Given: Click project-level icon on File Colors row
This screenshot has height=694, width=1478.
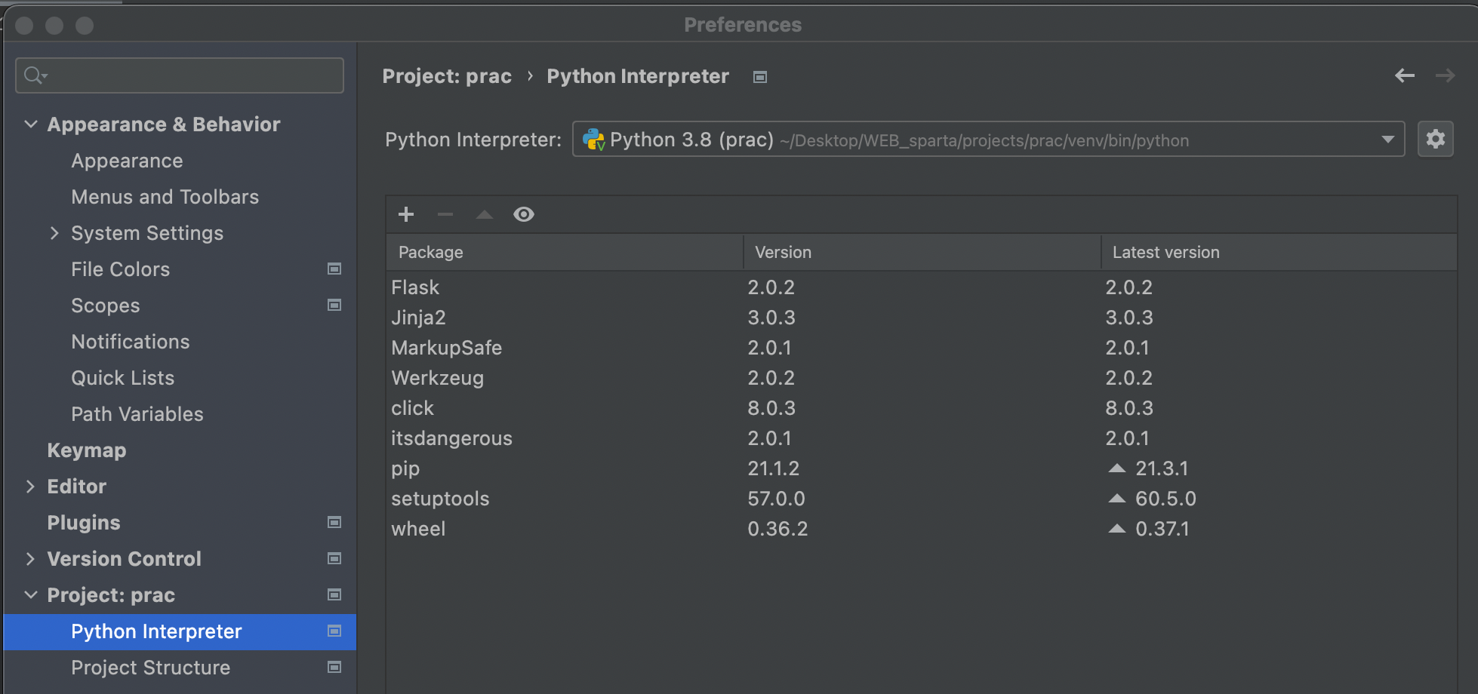Looking at the screenshot, I should point(334,269).
